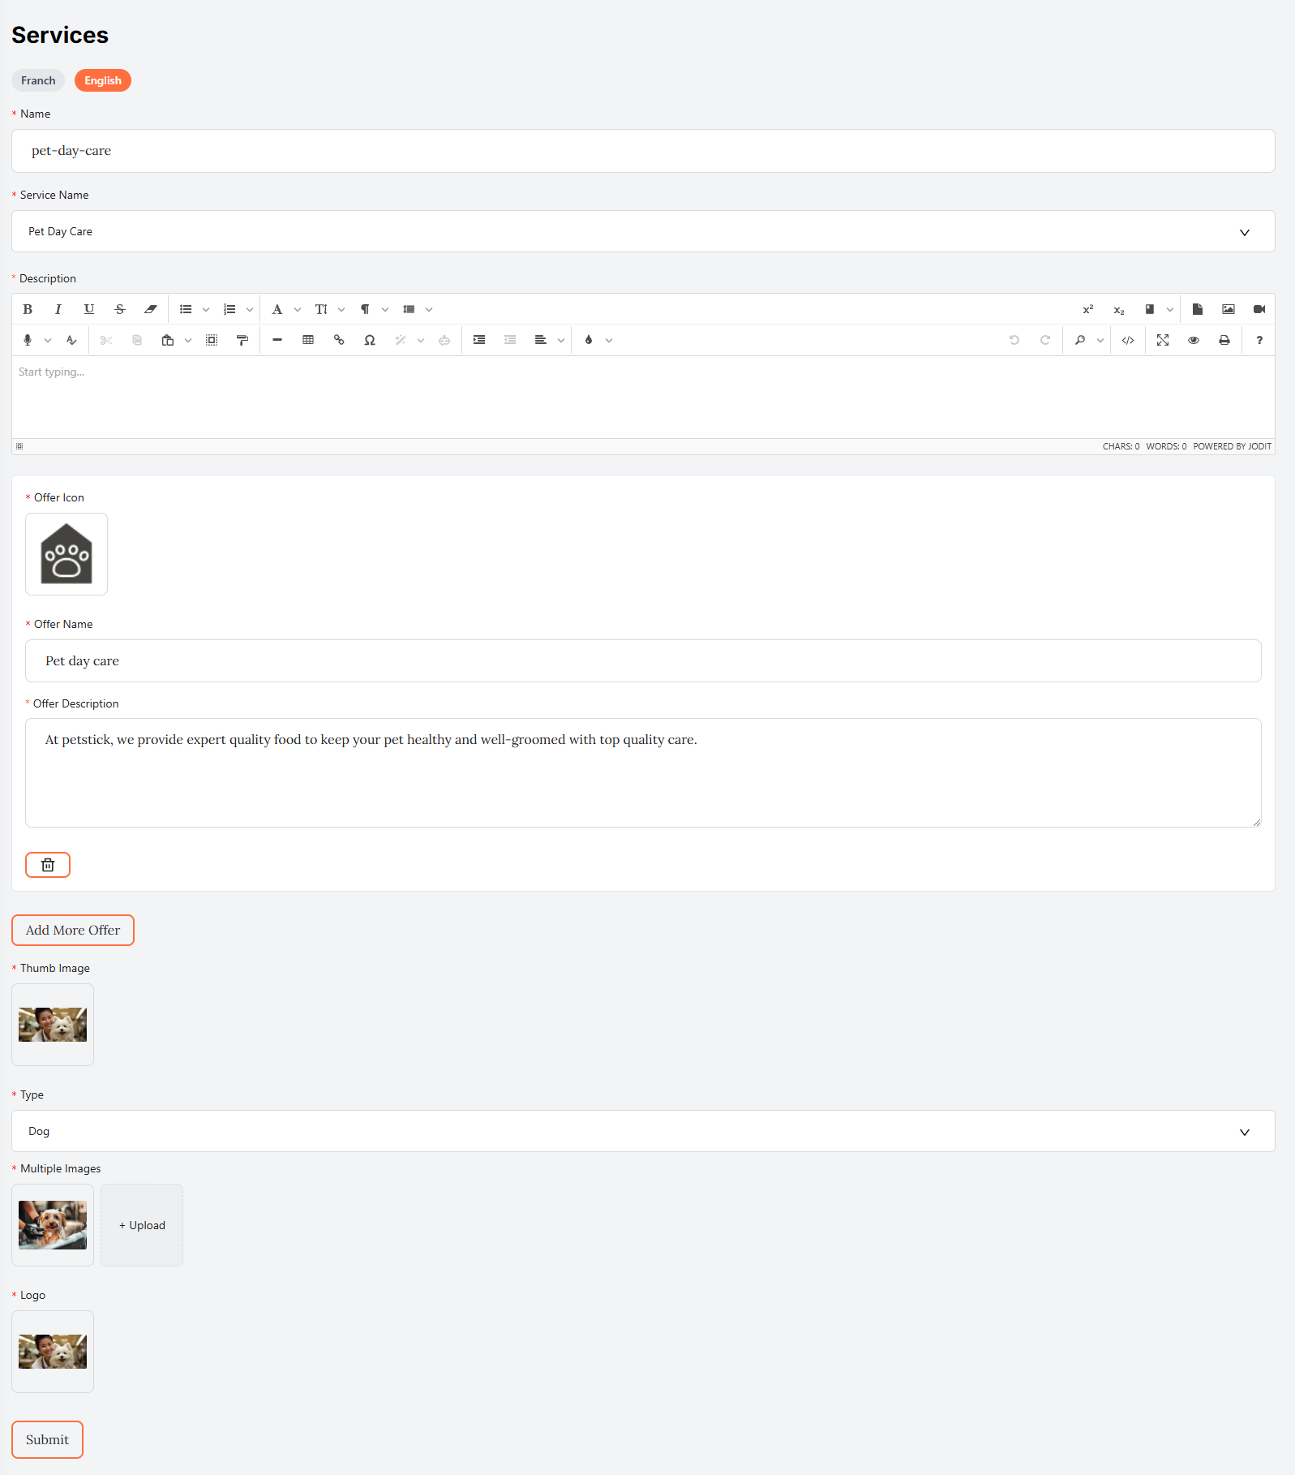This screenshot has width=1295, height=1475.
Task: Delete the offer with trash icon
Action: click(48, 865)
